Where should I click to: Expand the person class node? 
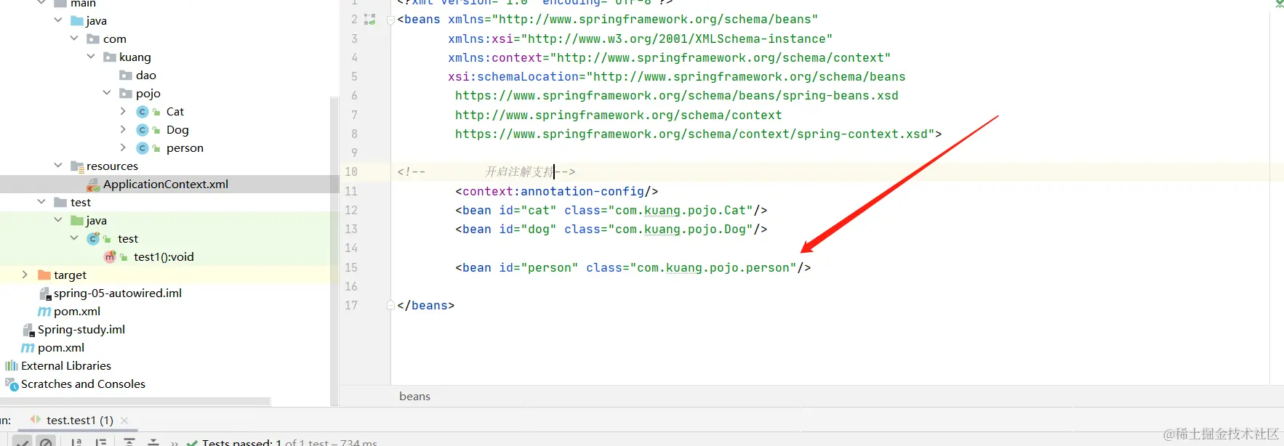(123, 147)
